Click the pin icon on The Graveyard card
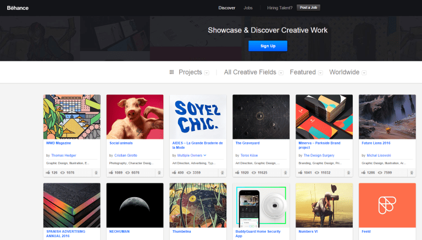 click(286, 173)
